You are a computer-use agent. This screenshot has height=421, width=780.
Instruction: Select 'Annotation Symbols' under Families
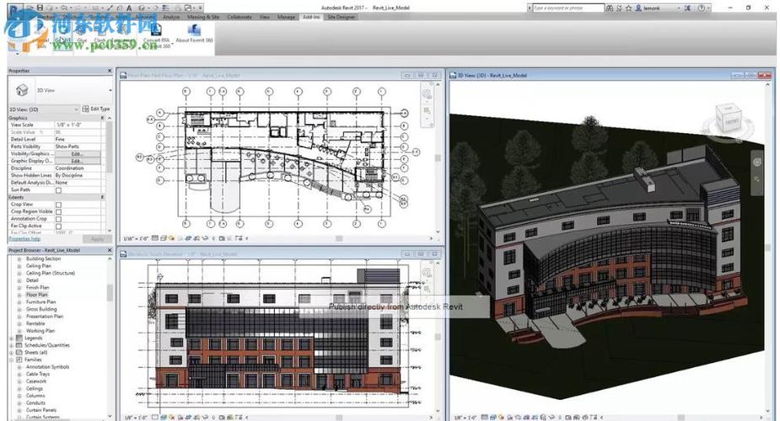tap(48, 367)
